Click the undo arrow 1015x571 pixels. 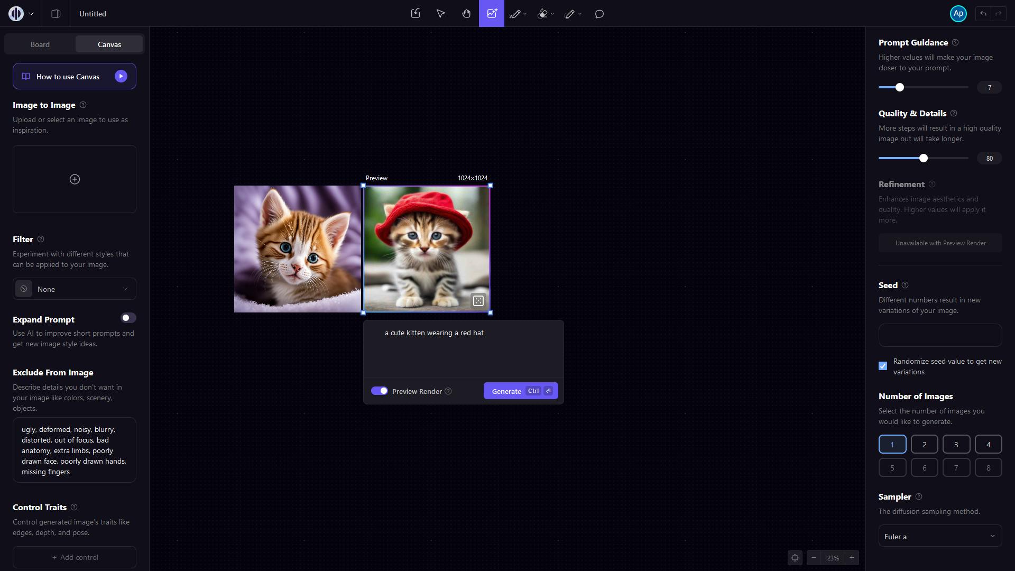click(983, 14)
